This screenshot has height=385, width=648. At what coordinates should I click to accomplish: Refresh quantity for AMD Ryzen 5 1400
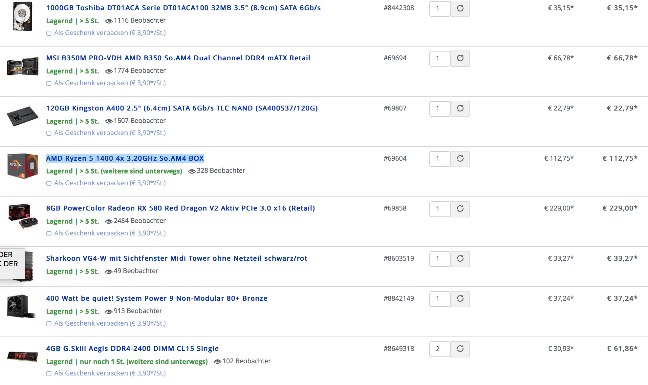(460, 159)
